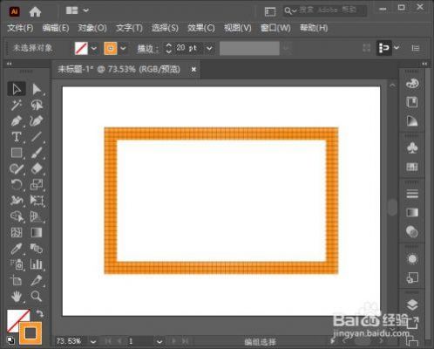Screen dimensions: 434x349
Task: Select the Free Transform tool
Action: click(x=37, y=201)
